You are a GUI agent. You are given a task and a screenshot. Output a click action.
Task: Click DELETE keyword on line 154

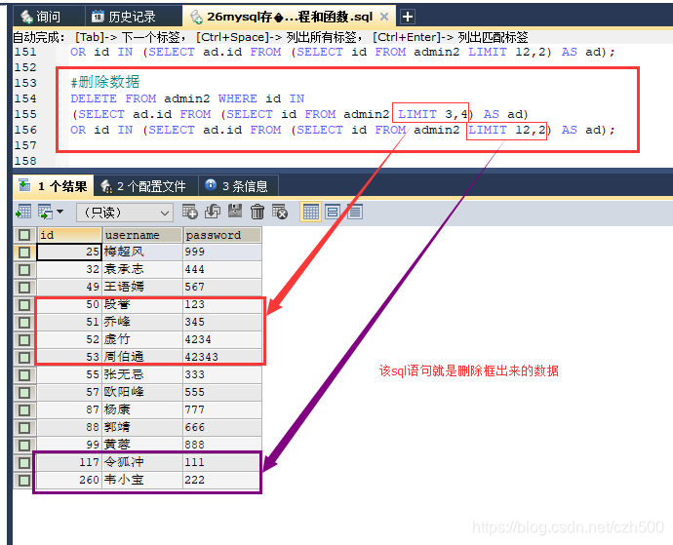tap(94, 98)
